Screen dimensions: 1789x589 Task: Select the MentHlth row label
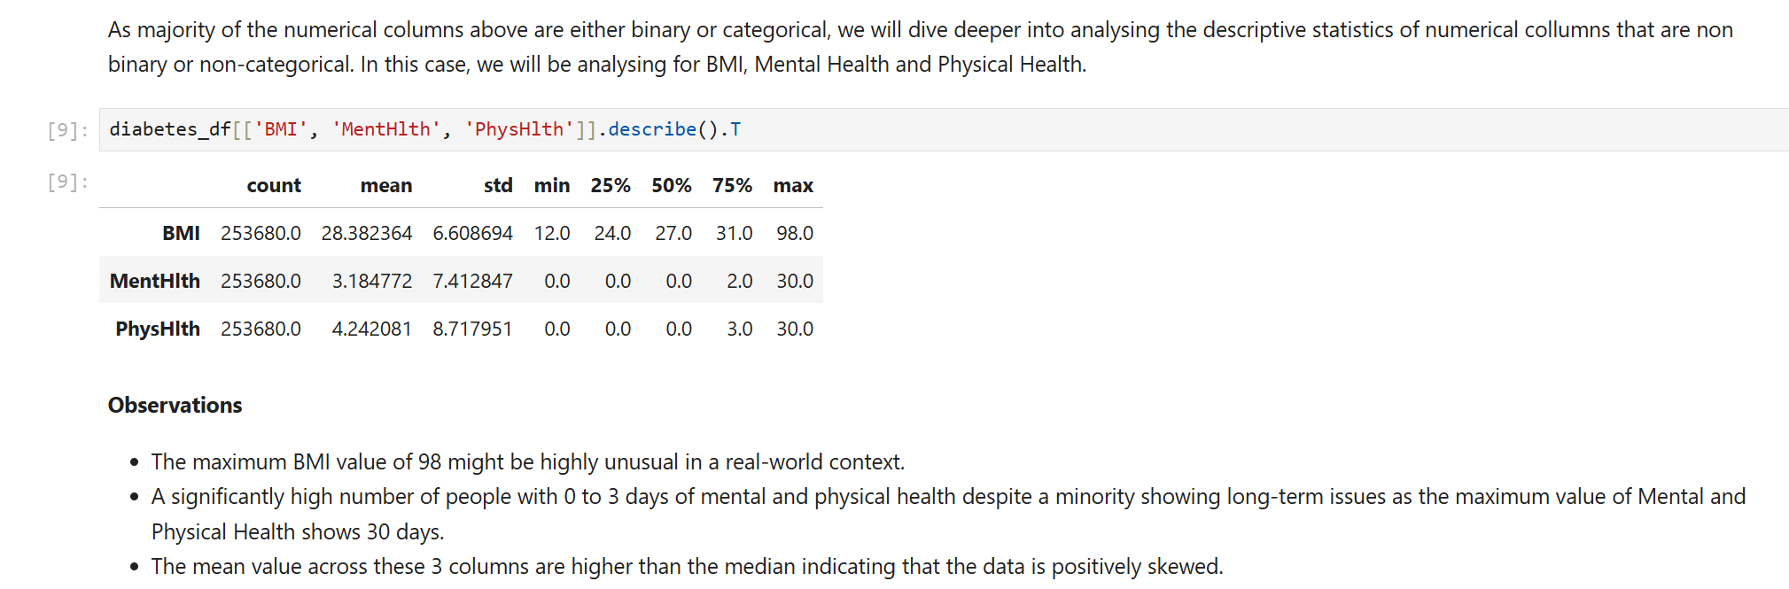pyautogui.click(x=155, y=281)
